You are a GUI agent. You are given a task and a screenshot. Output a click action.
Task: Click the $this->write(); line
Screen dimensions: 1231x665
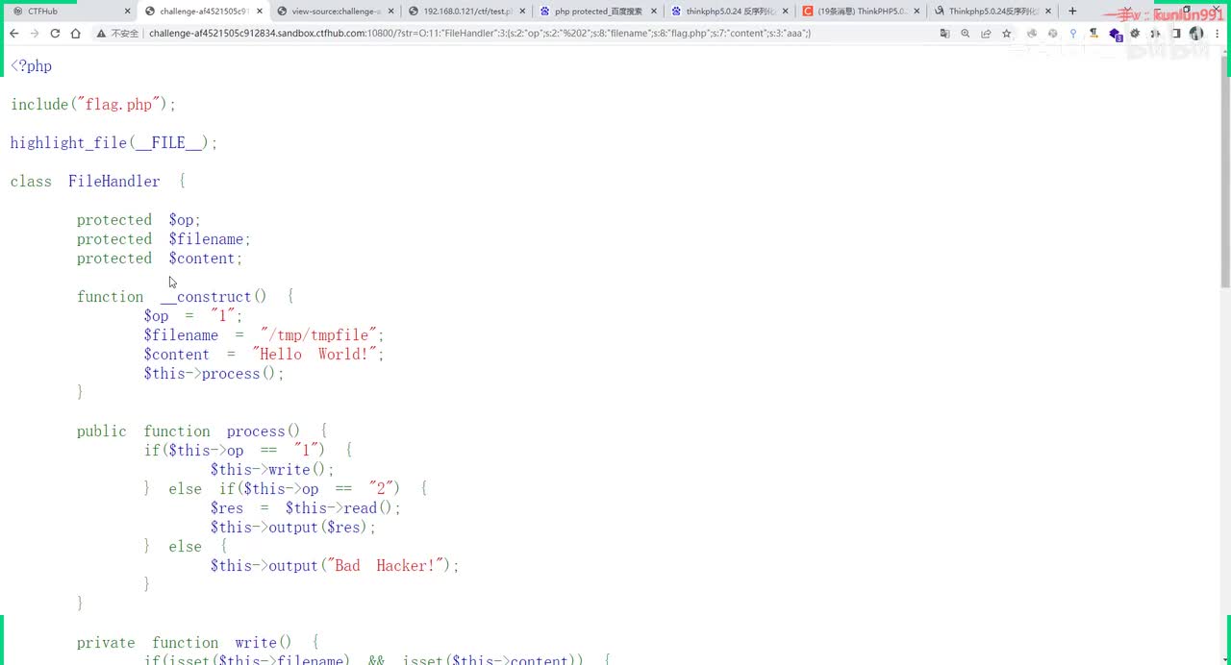click(272, 469)
